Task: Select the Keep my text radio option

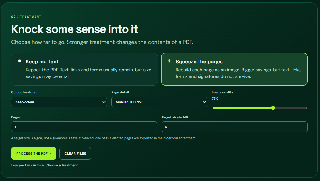Action: [x=20, y=61]
